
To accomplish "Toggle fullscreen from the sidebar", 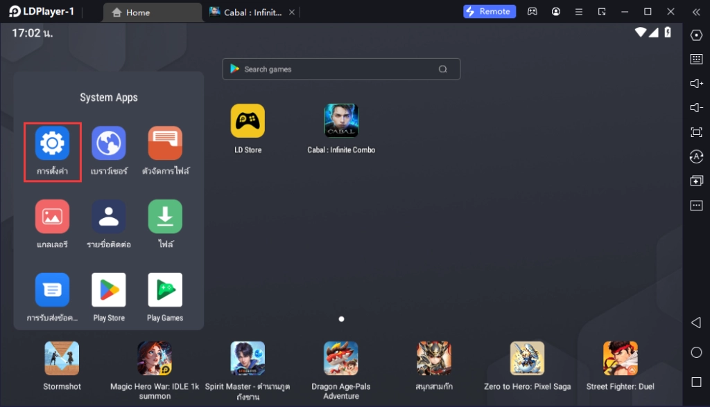I will tap(696, 132).
